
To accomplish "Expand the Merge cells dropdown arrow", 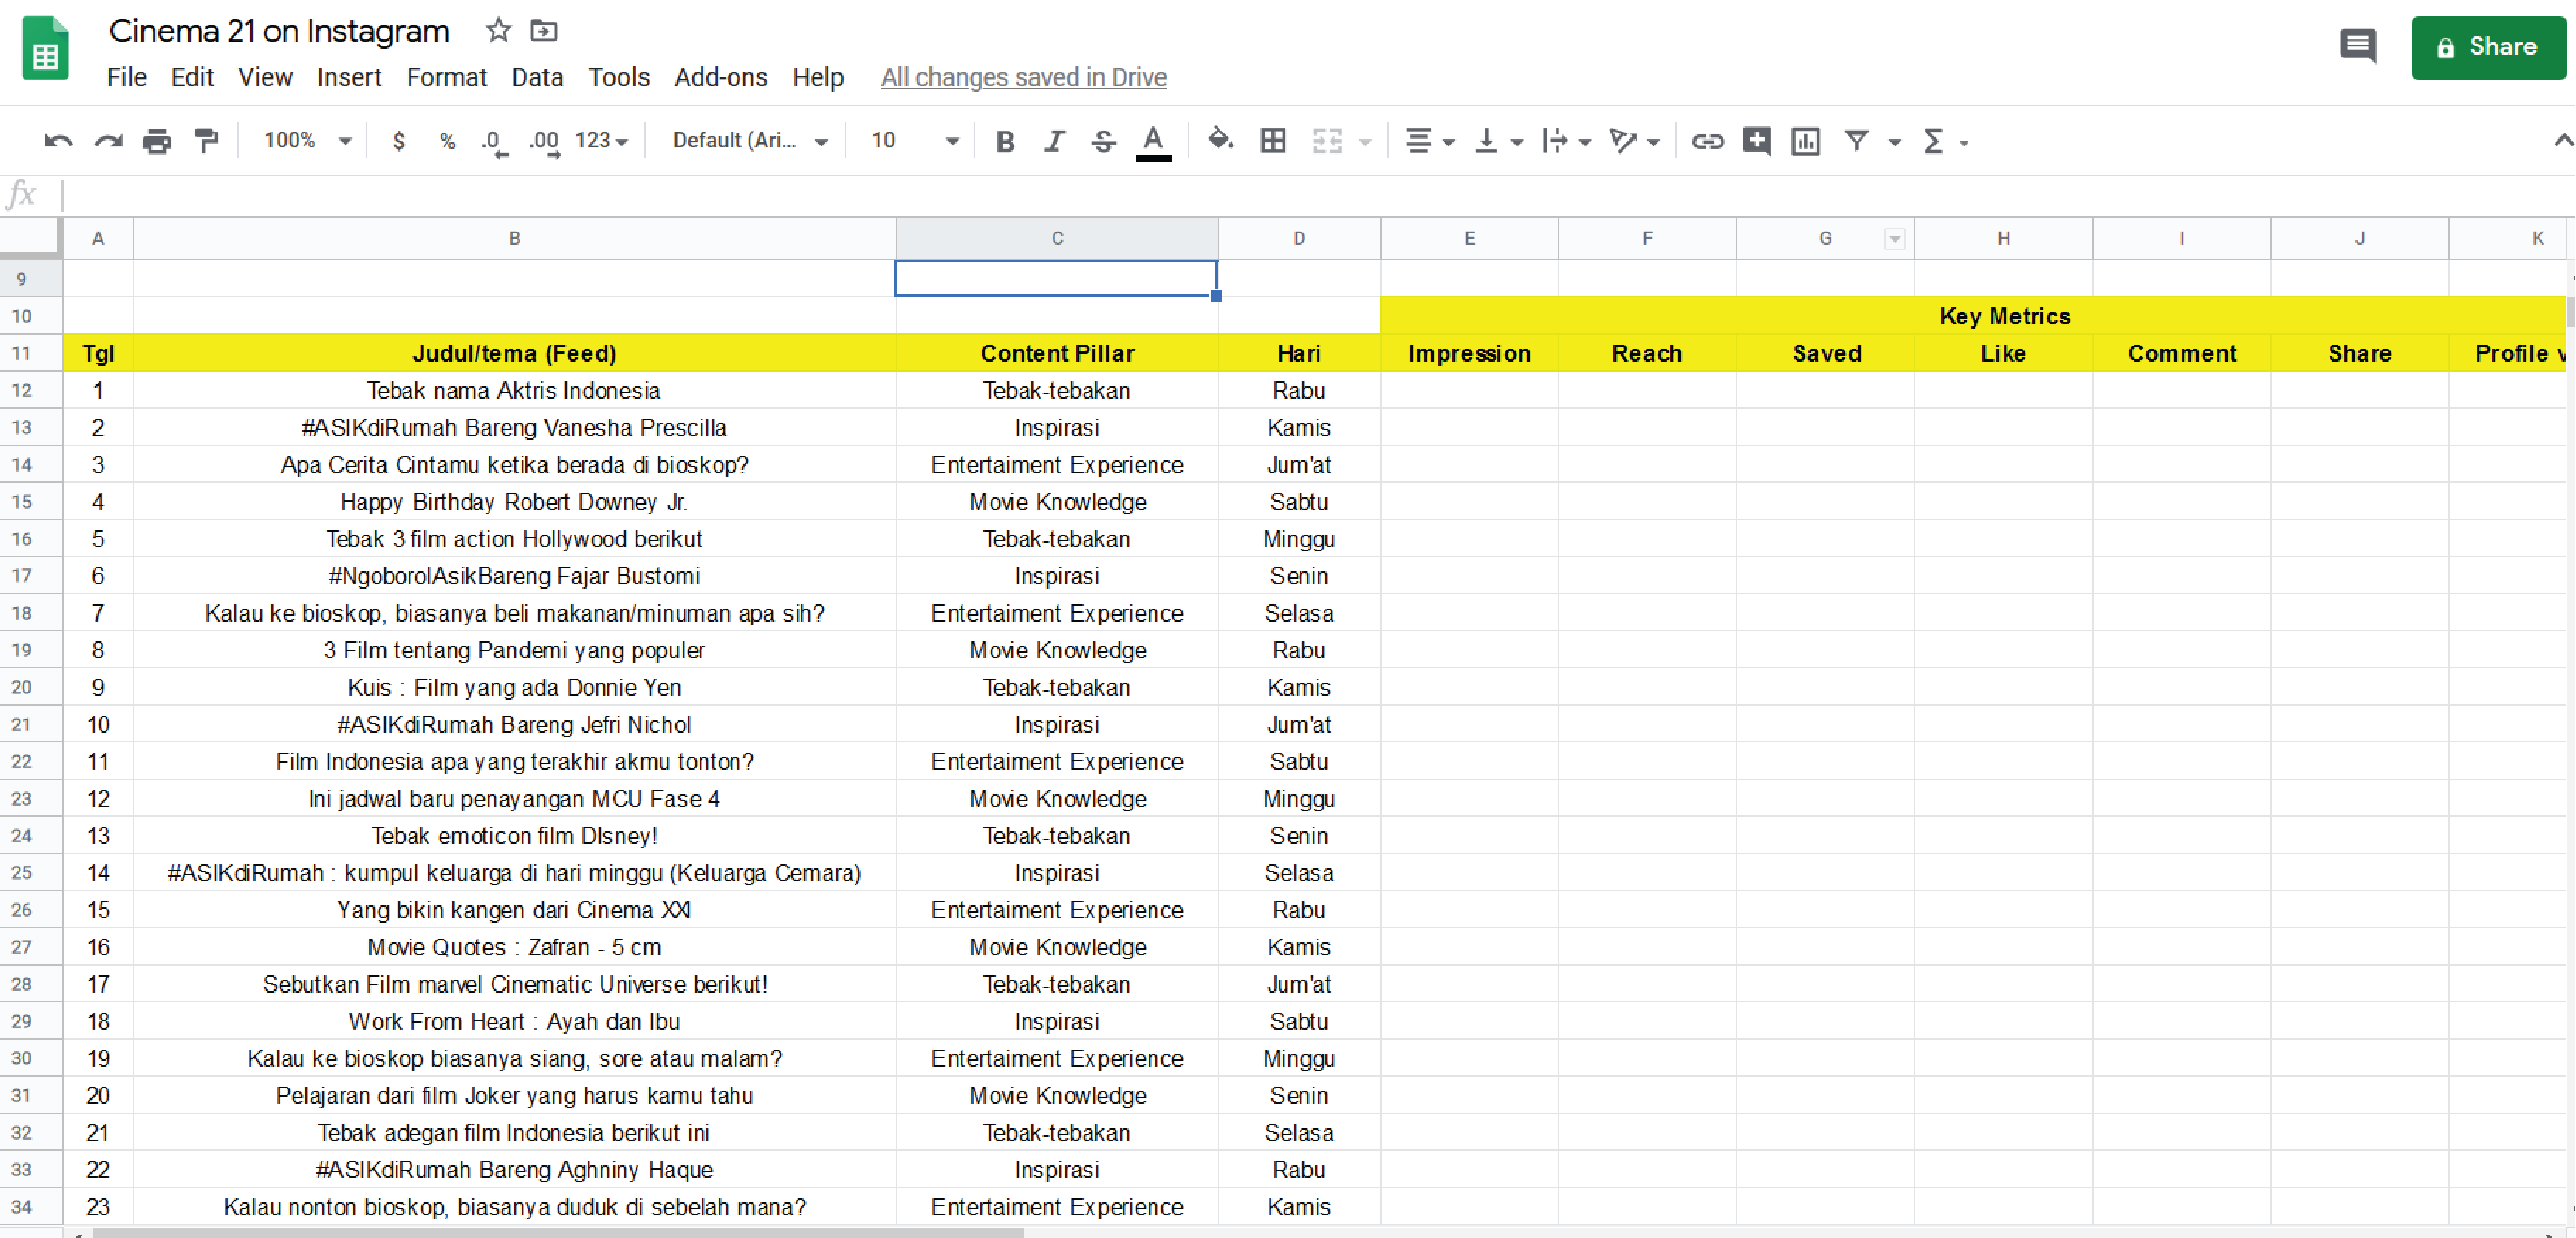I will point(1365,142).
